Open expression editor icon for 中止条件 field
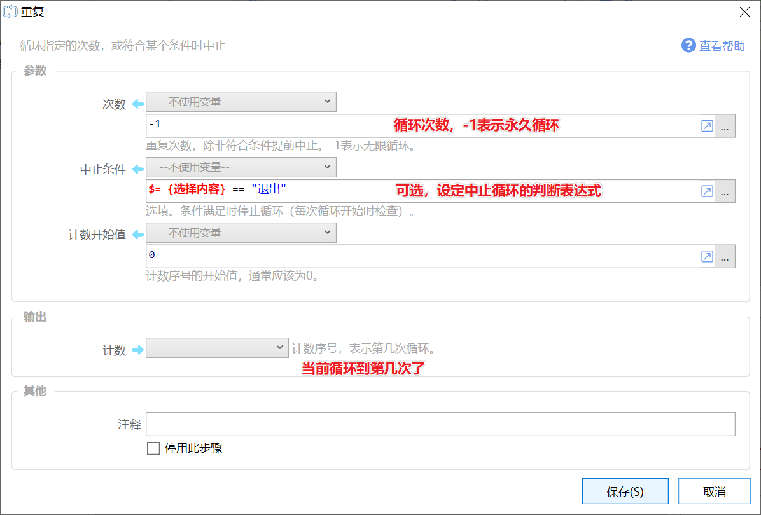 tap(707, 191)
